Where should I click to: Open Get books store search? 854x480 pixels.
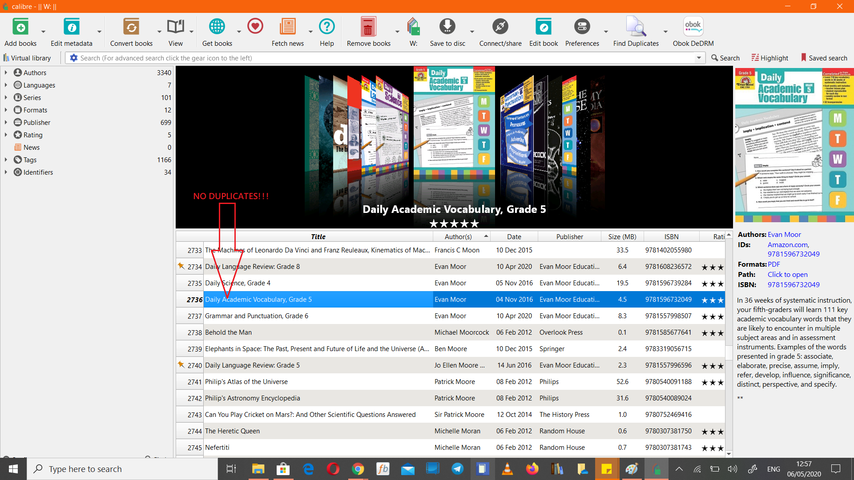217,28
